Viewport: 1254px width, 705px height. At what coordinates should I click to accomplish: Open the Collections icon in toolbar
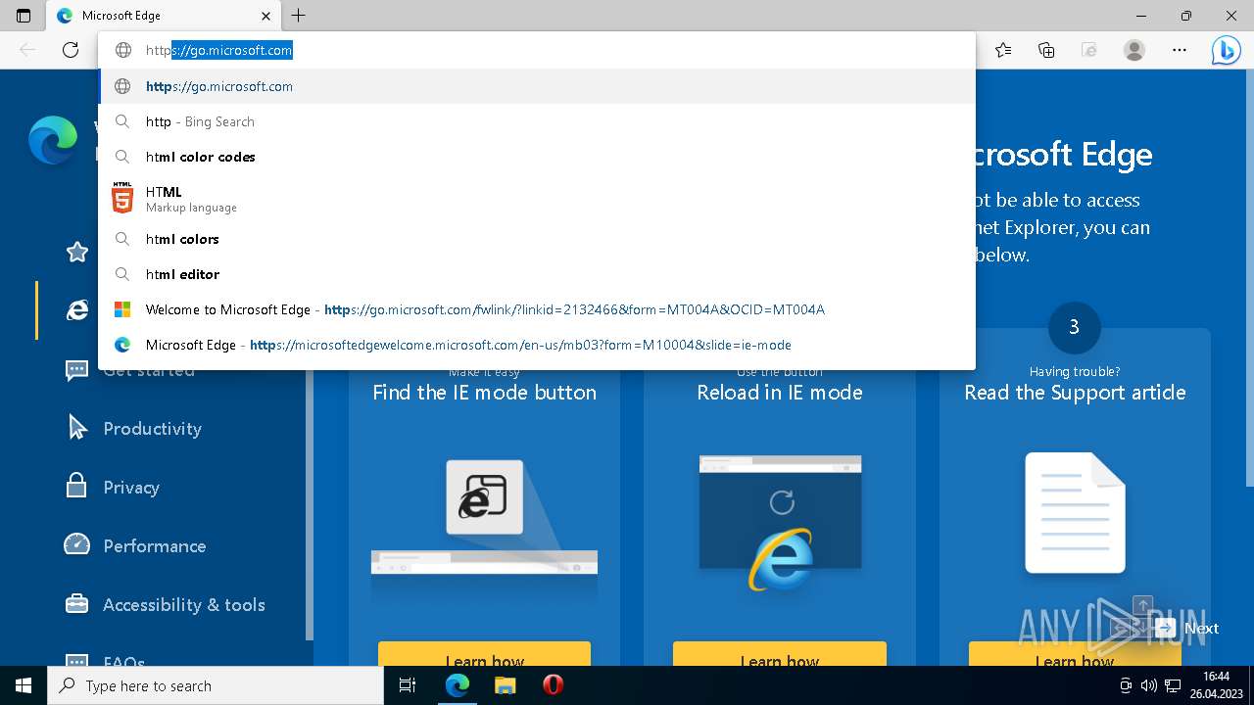(x=1046, y=50)
